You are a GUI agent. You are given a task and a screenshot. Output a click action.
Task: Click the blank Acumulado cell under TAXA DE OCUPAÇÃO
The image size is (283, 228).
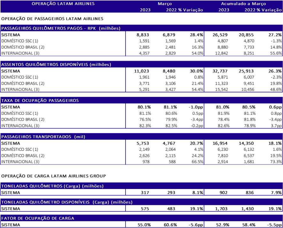pos(243,116)
